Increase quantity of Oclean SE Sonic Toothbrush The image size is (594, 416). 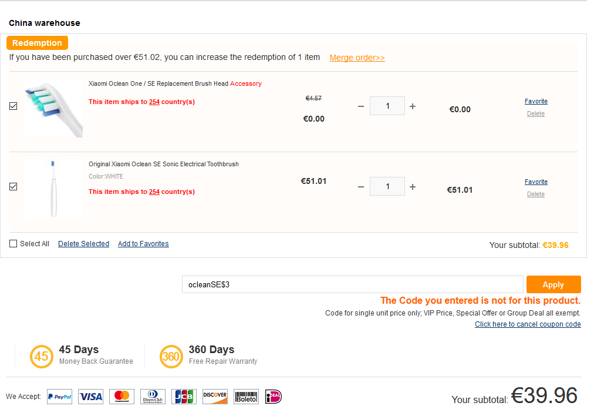pos(413,187)
